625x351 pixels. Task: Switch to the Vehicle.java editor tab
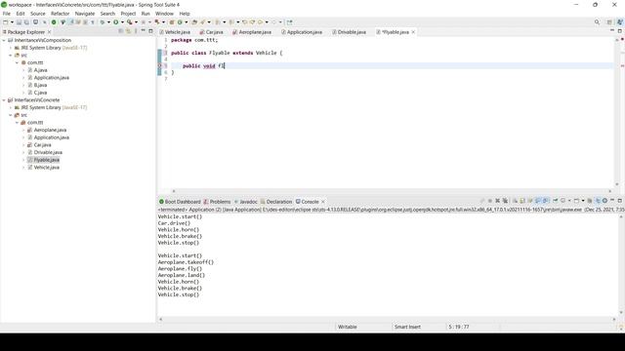[175, 32]
